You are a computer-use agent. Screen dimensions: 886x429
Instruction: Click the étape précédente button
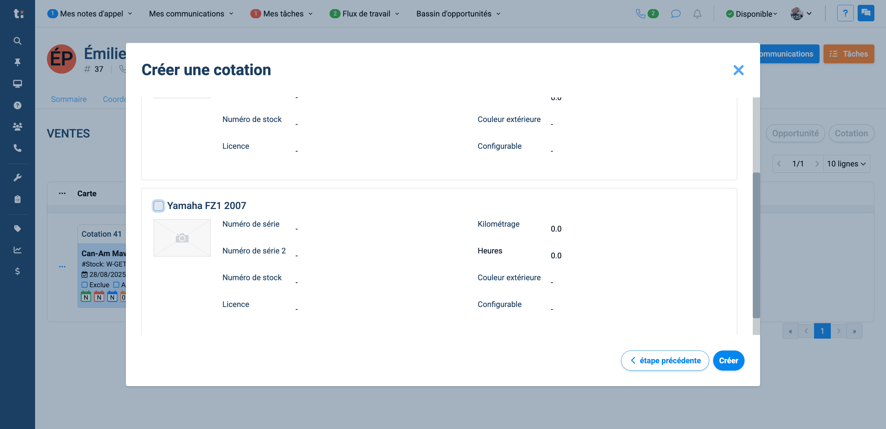pyautogui.click(x=665, y=360)
